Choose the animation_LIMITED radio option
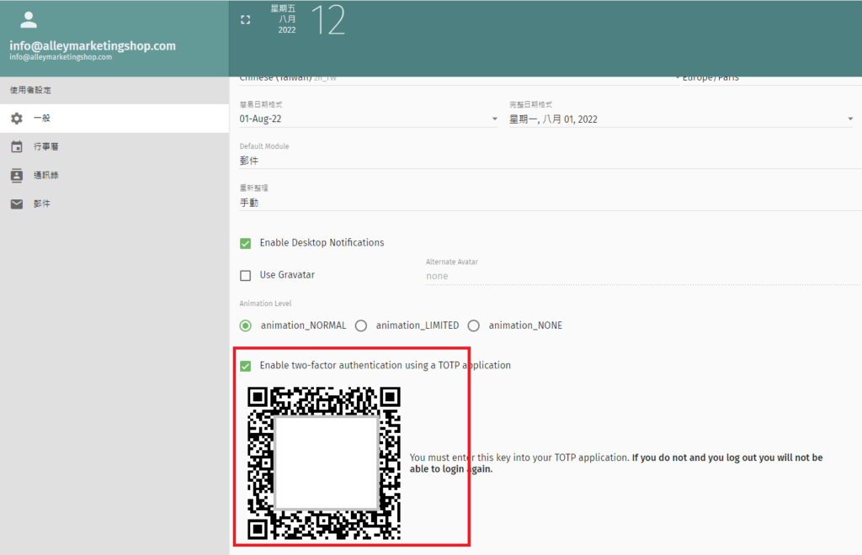The image size is (862, 555). coord(361,325)
